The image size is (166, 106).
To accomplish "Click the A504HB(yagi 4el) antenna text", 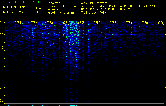I will 93,12.
